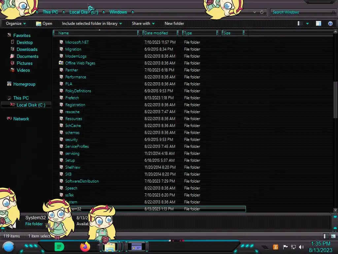Open Documents in the sidebar
This screenshot has width=338, height=254.
pos(27,56)
